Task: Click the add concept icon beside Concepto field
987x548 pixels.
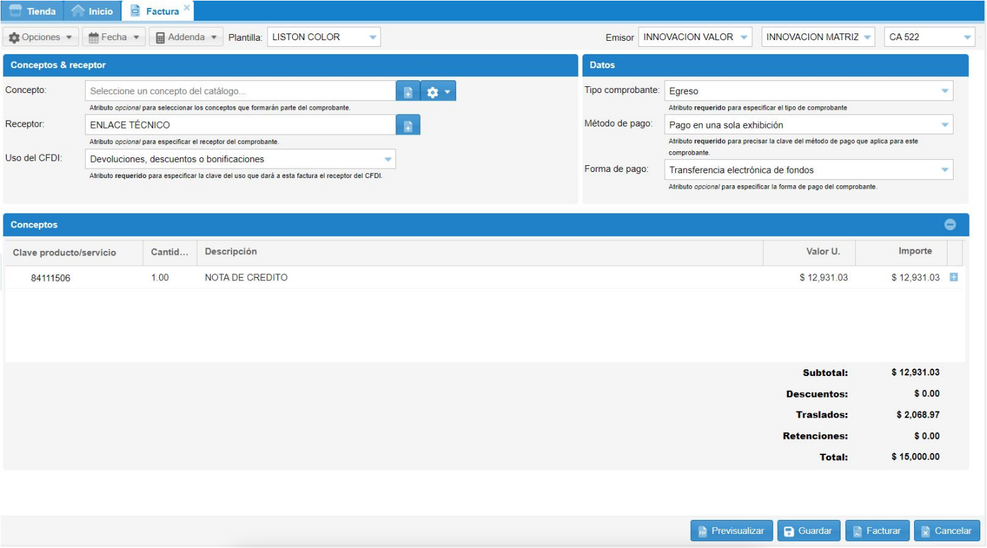Action: (408, 92)
